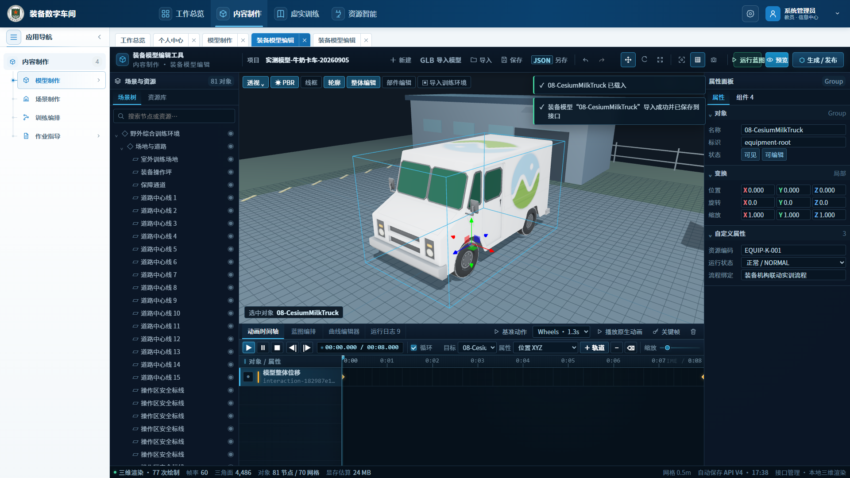Click the clear/backspace icon in timeline
This screenshot has height=478, width=850.
coord(631,348)
